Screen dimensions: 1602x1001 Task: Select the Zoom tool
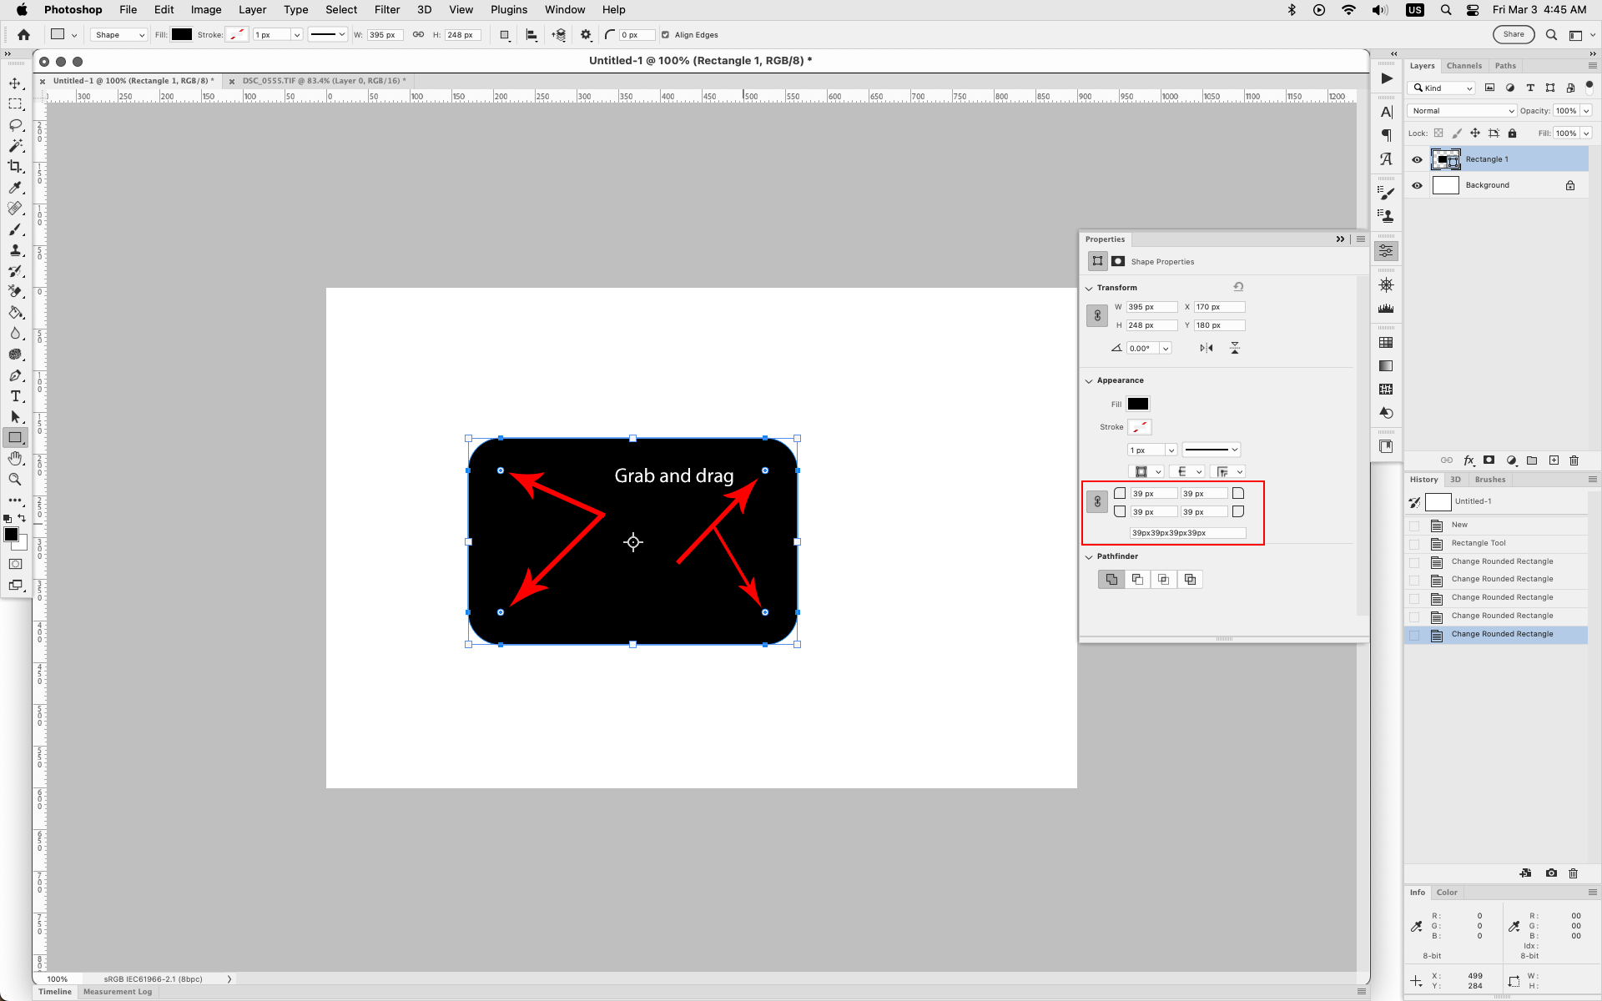(x=15, y=479)
